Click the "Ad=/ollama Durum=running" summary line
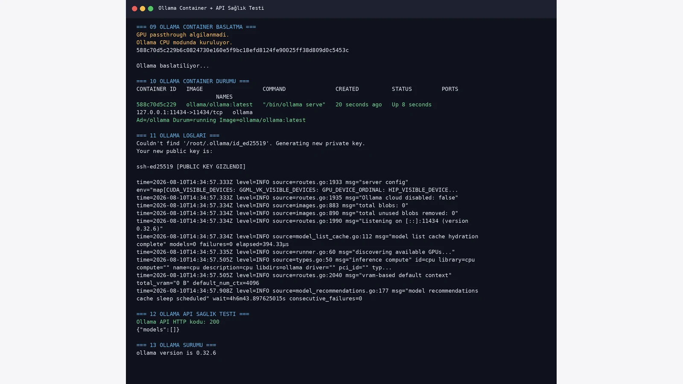683x384 pixels. click(x=221, y=120)
